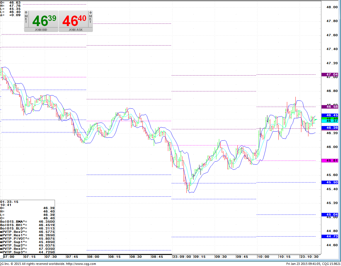The height and width of the screenshot is (266, 341).
Task: Click the 08:00 time axis label
Action: coord(93,257)
